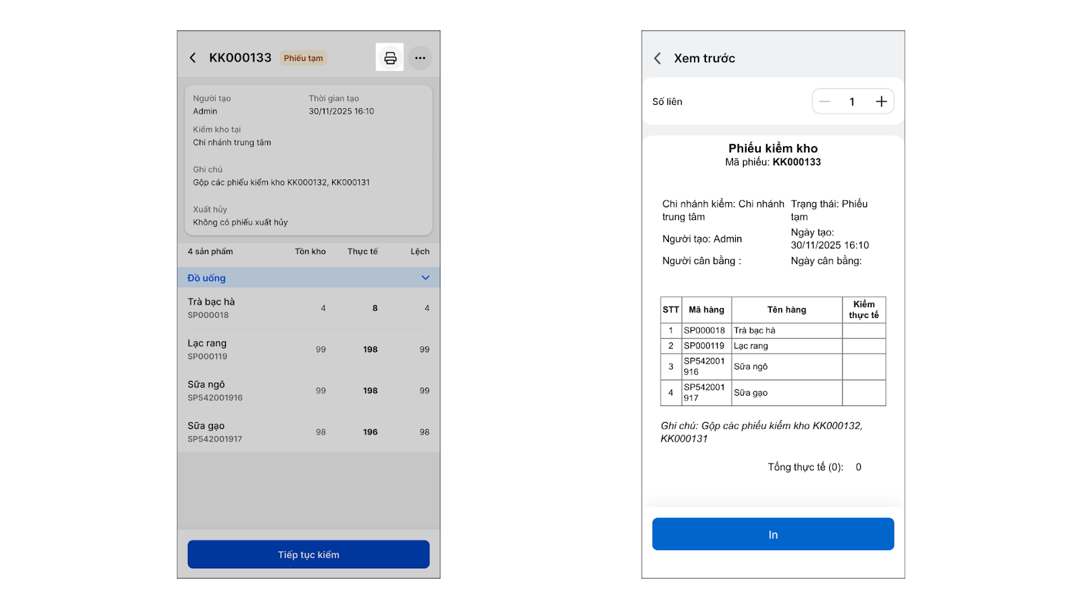Click the Tổng thực tế (0) total line
This screenshot has height=609, width=1082.
(814, 467)
